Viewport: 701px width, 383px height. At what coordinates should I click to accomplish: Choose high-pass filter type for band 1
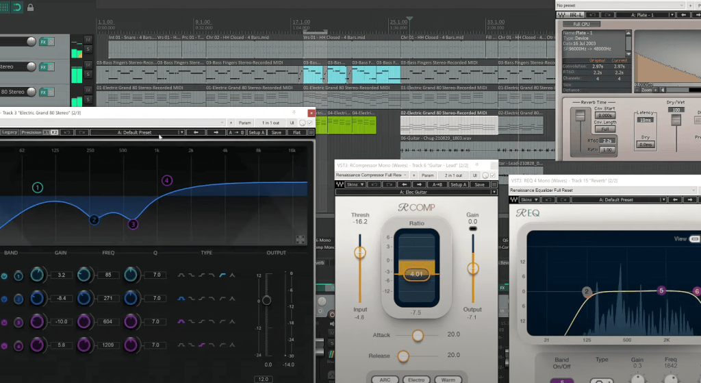coord(222,275)
